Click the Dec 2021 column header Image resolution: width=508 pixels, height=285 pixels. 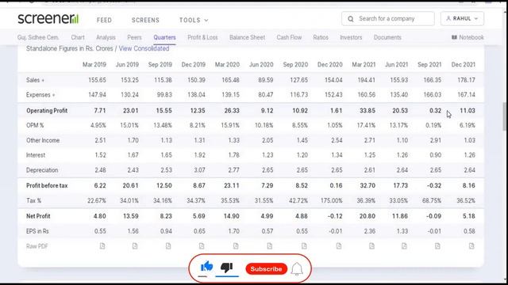tap(464, 65)
